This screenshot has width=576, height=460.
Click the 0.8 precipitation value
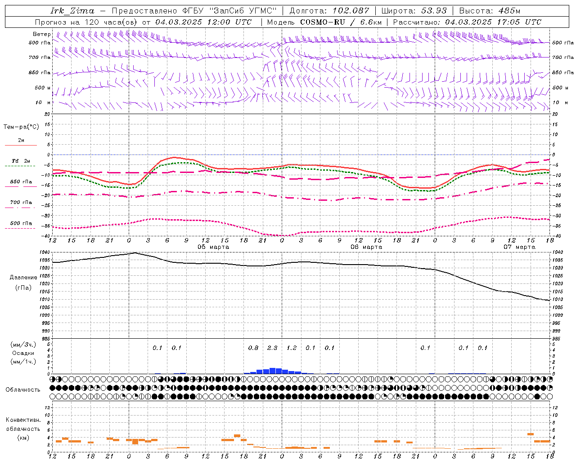[253, 348]
